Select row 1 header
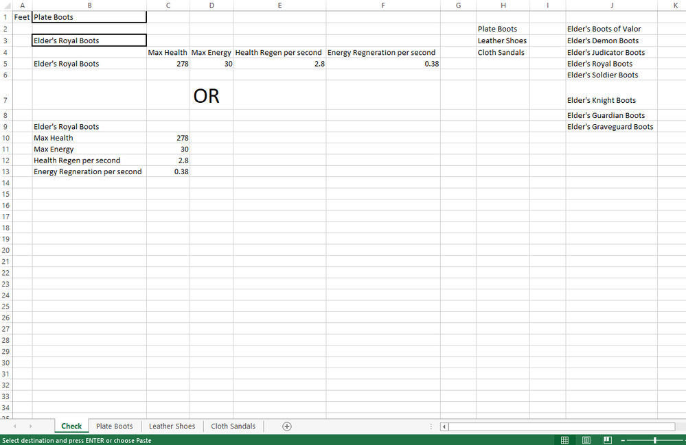Image resolution: width=686 pixels, height=445 pixels. pyautogui.click(x=5, y=17)
